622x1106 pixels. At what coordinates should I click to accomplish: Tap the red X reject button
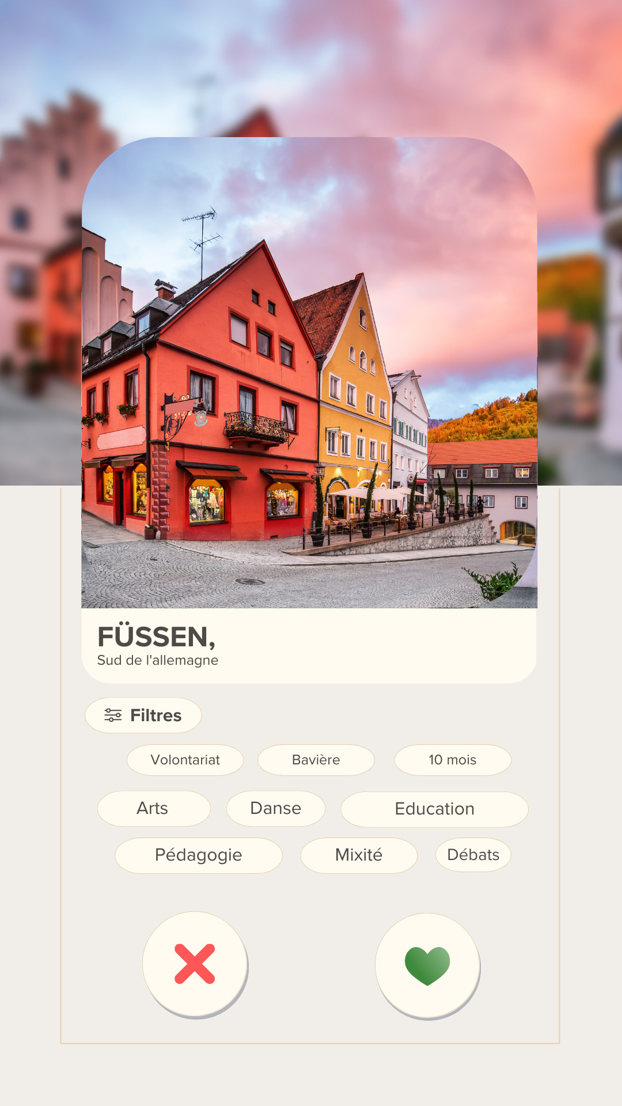pyautogui.click(x=195, y=963)
